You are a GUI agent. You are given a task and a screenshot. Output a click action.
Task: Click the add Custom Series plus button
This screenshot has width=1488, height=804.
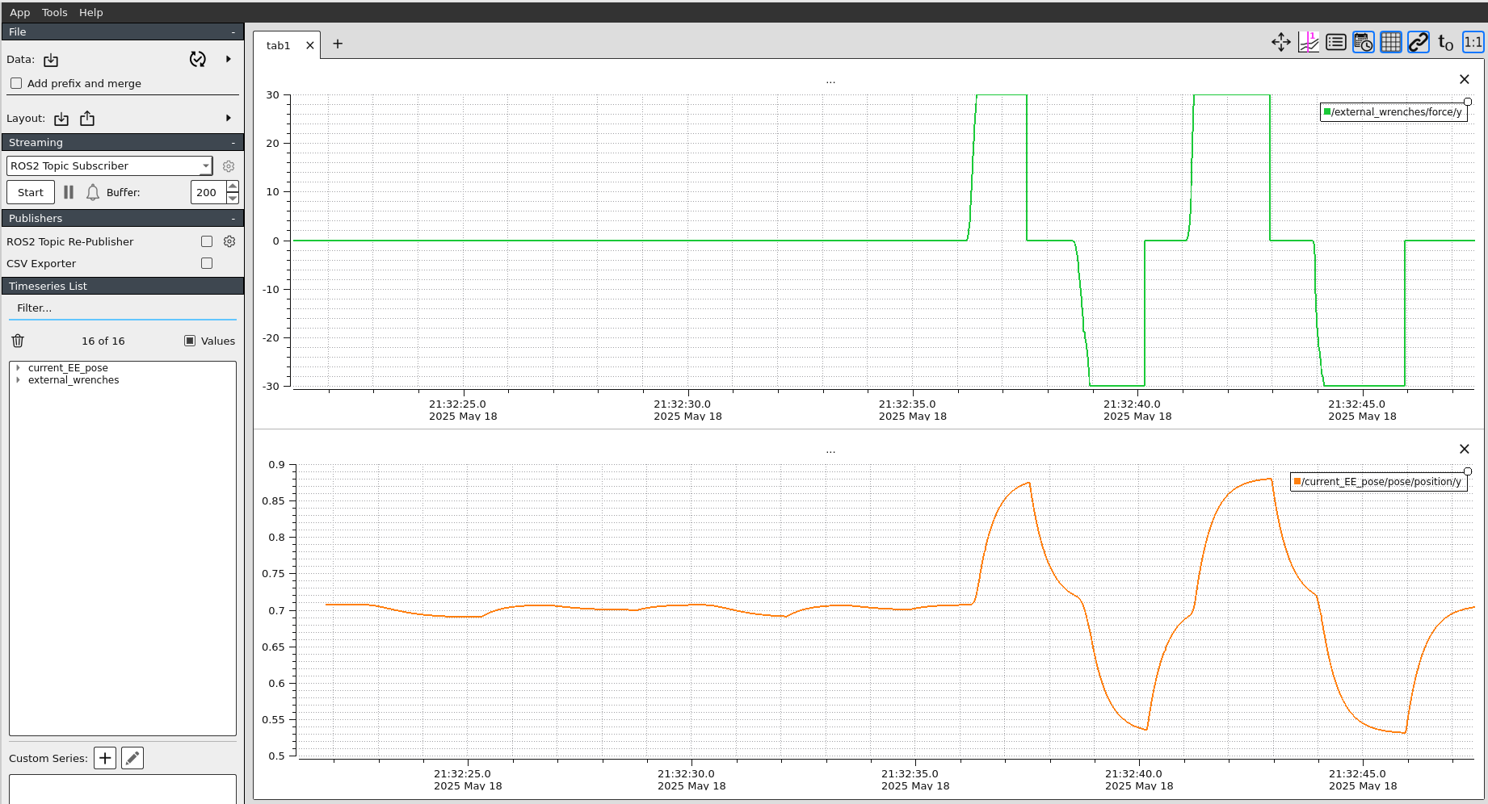tap(105, 758)
